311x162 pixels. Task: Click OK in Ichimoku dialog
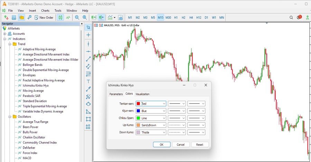pos(162,145)
